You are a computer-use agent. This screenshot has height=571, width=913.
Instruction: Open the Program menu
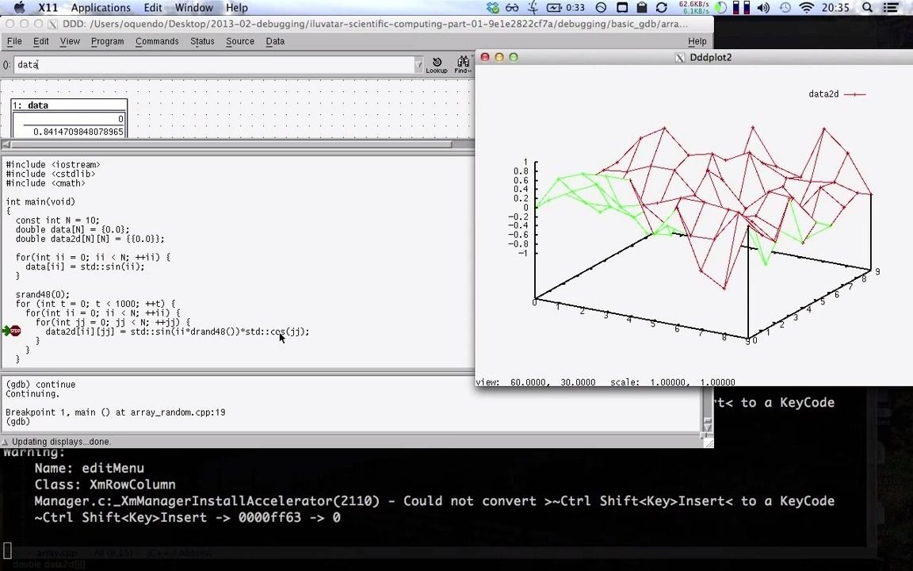tap(109, 41)
